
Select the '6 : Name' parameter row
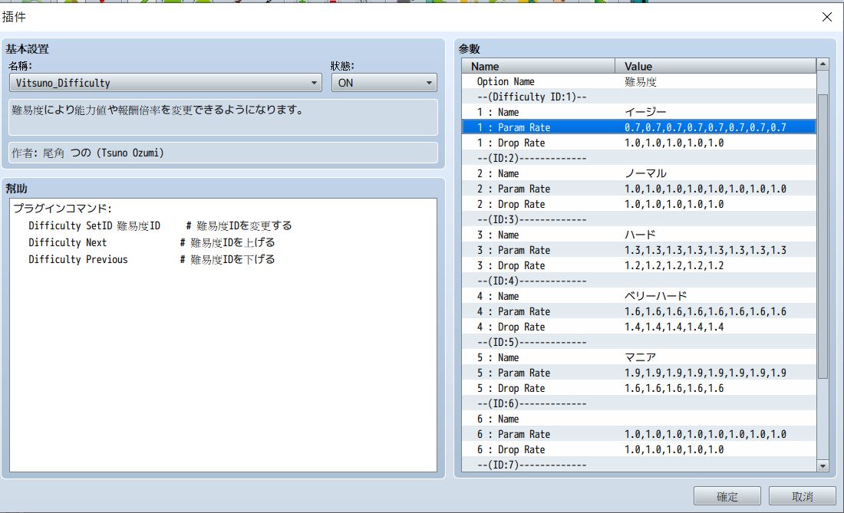coord(639,419)
